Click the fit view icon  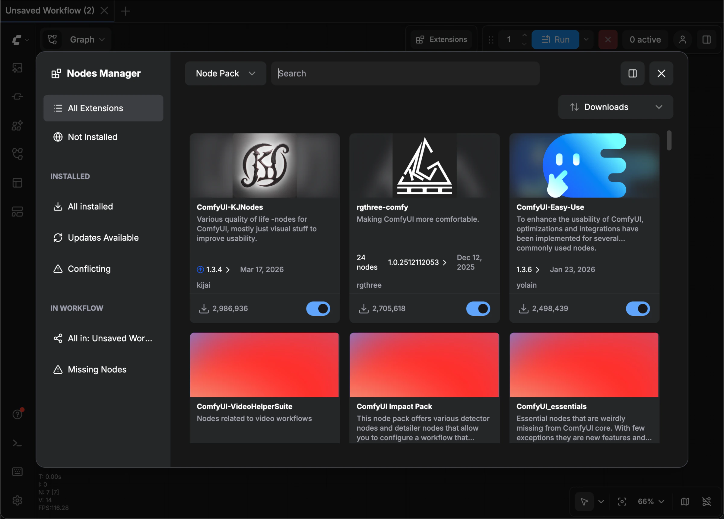[621, 502]
